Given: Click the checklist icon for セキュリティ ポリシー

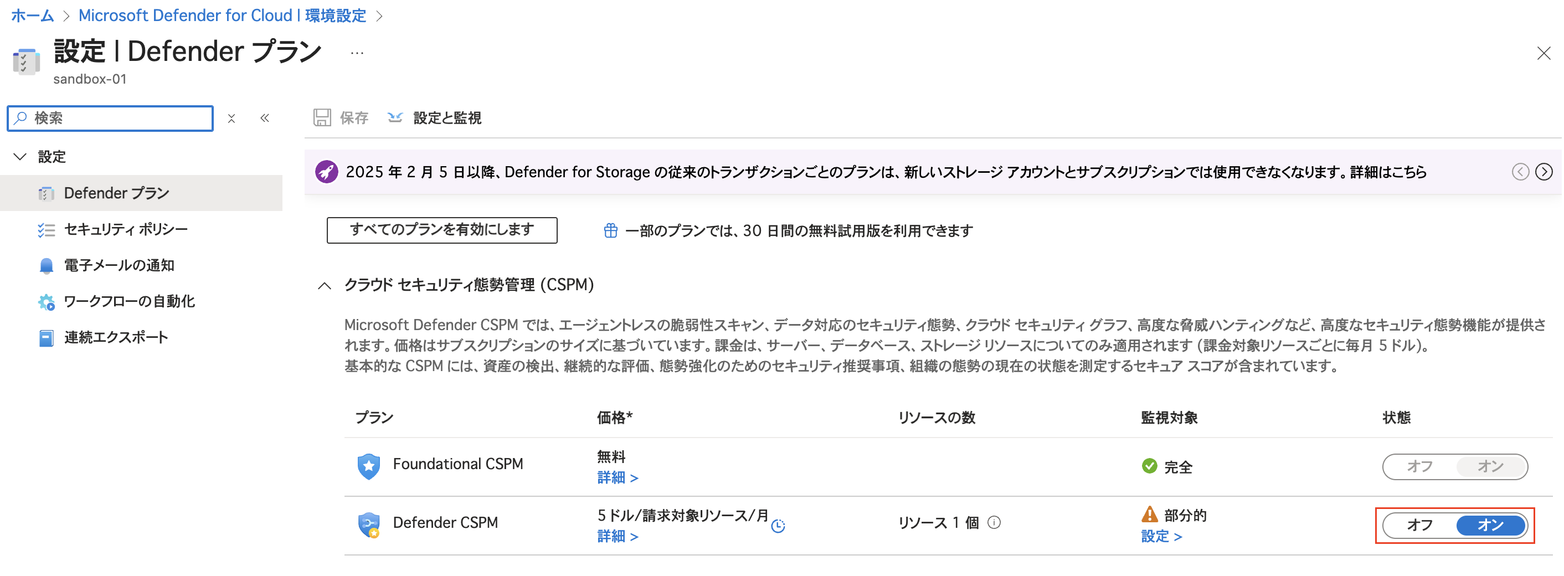Looking at the screenshot, I should coord(46,230).
